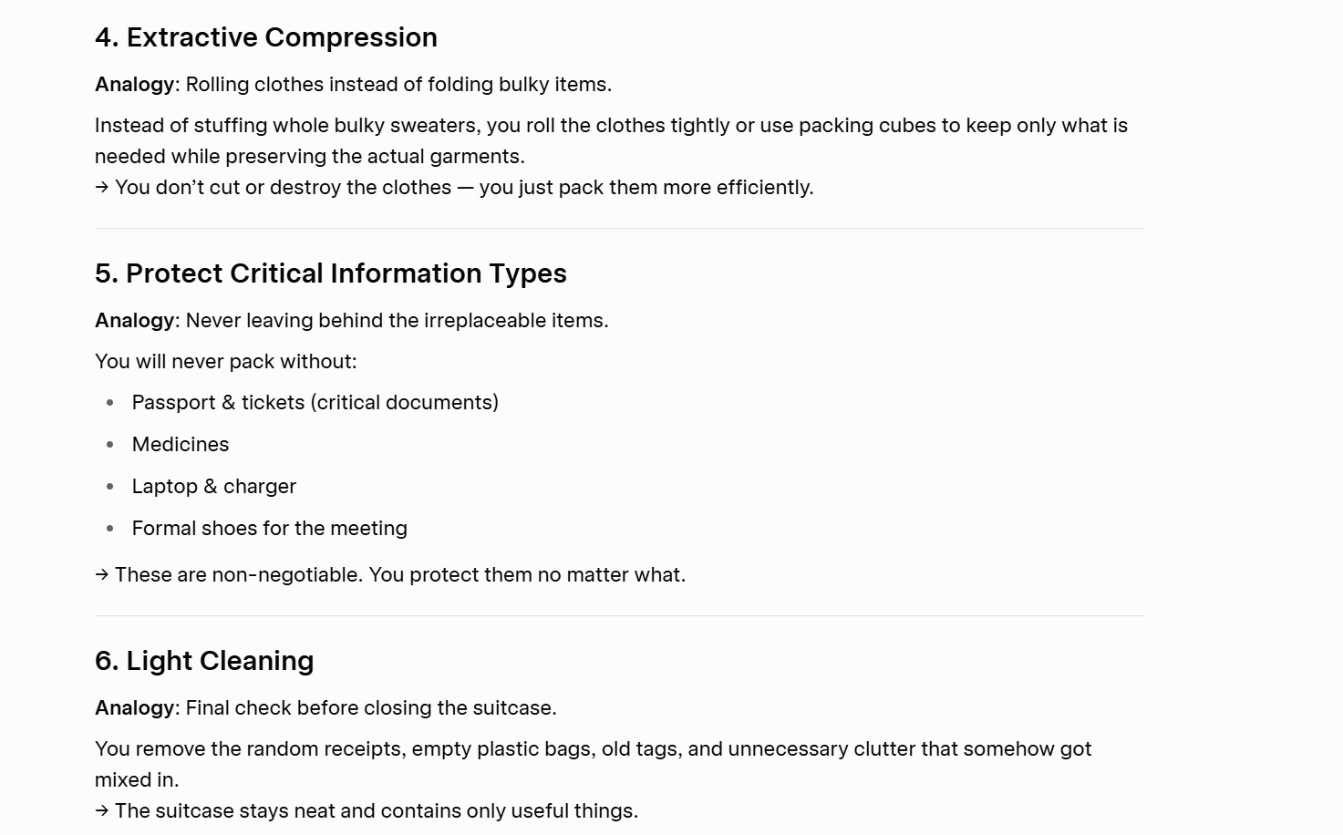Click the 'You will never pack without:' line
The height and width of the screenshot is (835, 1343).
tap(226, 362)
